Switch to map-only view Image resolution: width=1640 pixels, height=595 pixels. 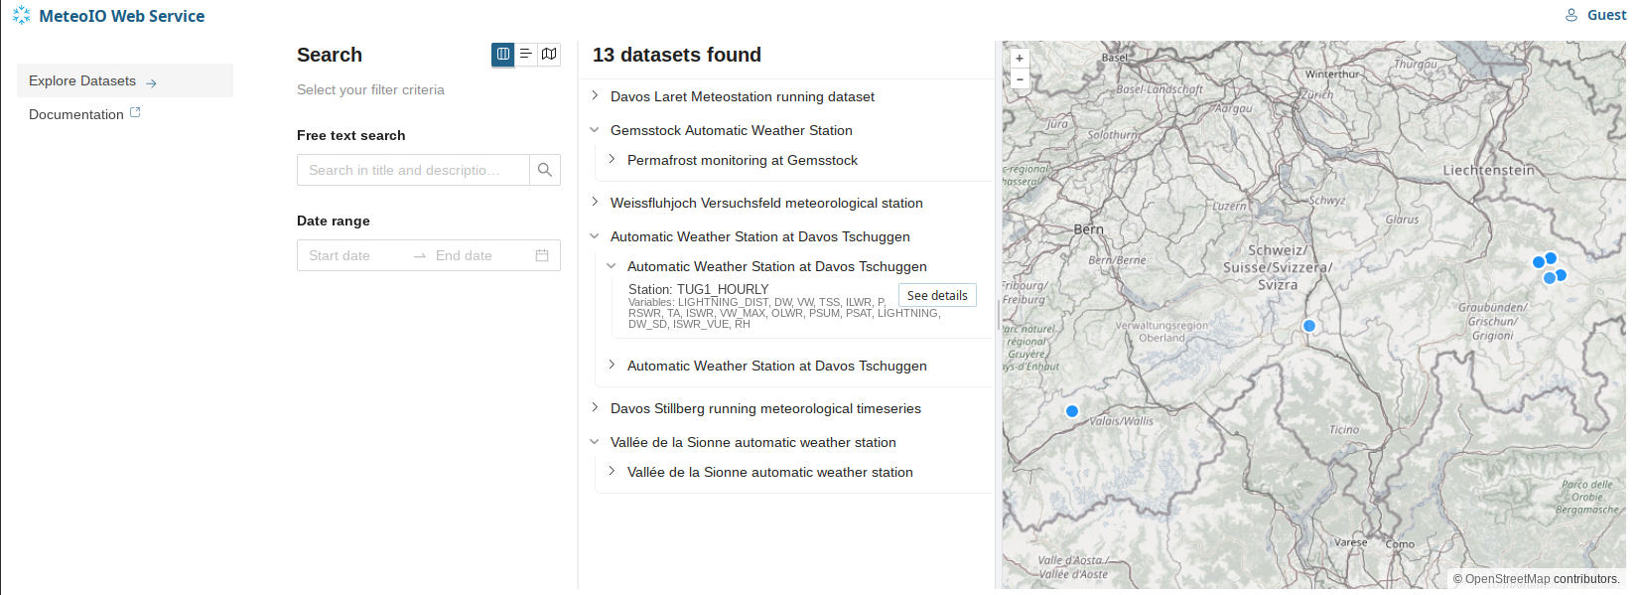coord(549,55)
